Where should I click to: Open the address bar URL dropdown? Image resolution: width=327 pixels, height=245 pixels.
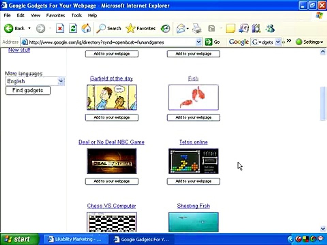199,42
